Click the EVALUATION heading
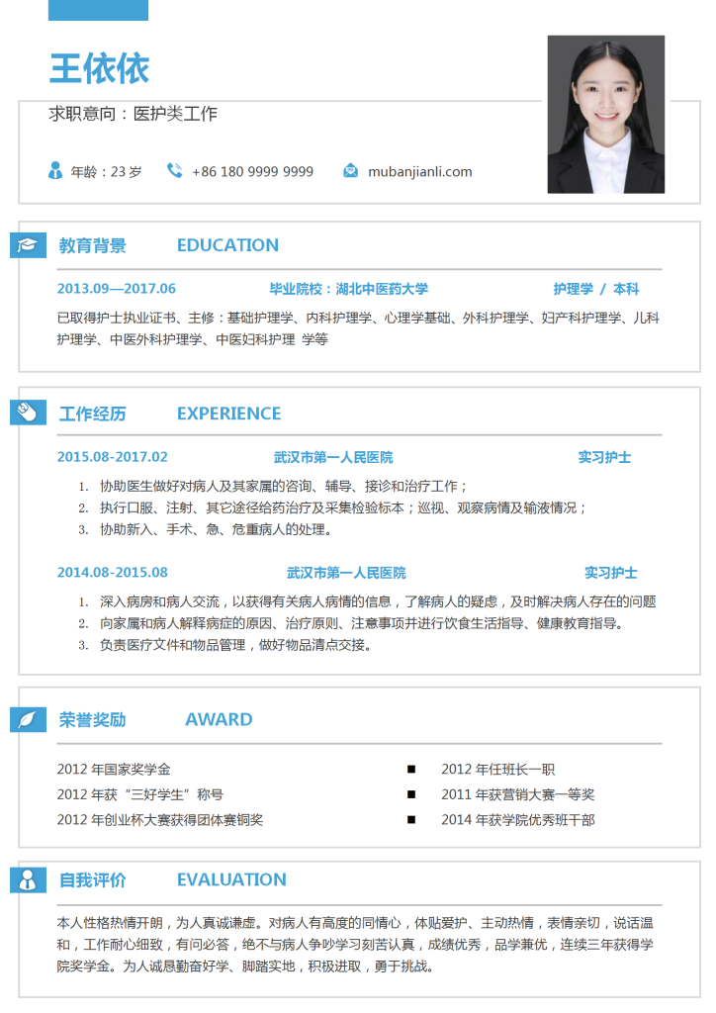Viewport: 716px width, 1013px height. [231, 879]
